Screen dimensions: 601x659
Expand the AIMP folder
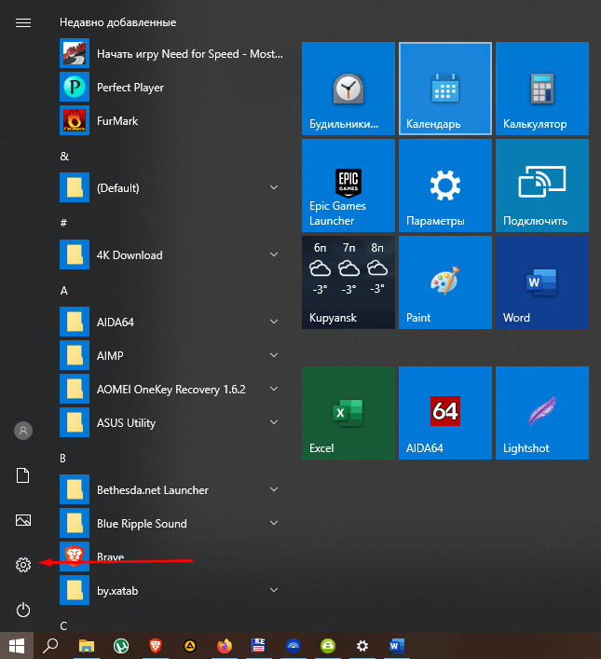click(172, 355)
